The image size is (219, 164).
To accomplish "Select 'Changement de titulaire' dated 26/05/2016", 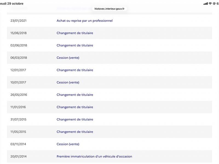I will tap(75, 95).
